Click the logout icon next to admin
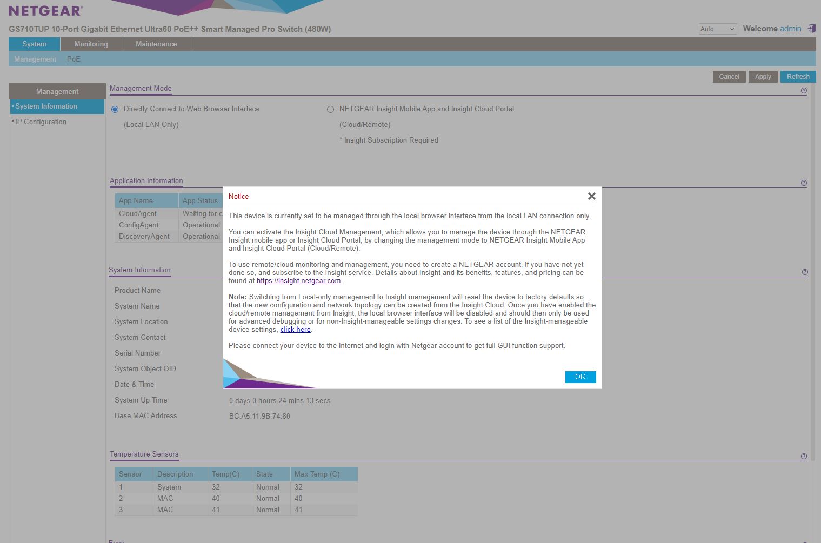The width and height of the screenshot is (821, 543). 811,29
